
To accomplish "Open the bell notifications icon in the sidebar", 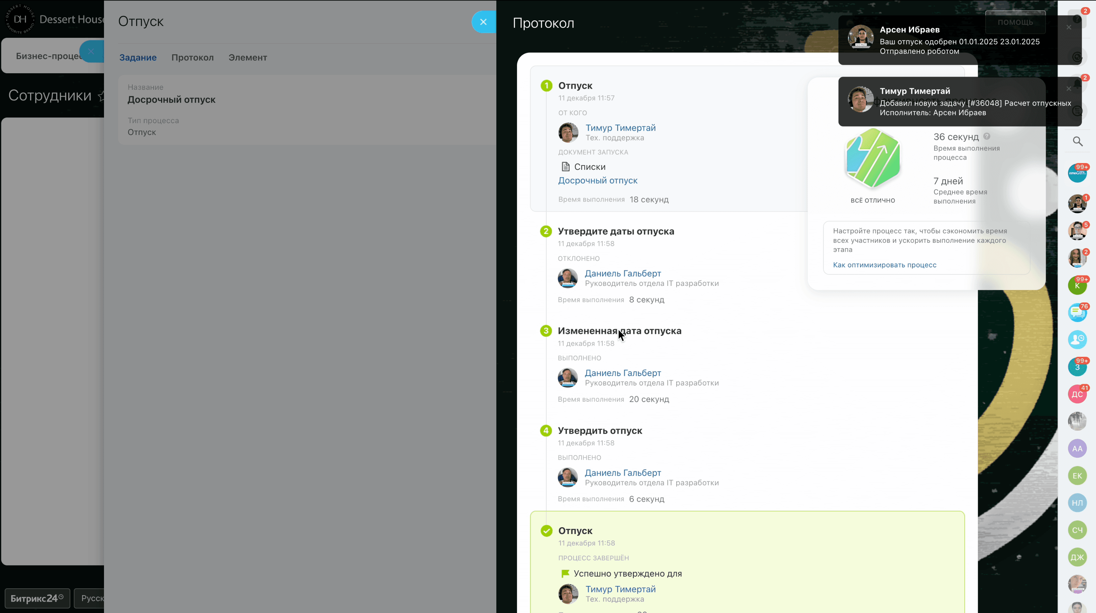I will (x=1077, y=84).
